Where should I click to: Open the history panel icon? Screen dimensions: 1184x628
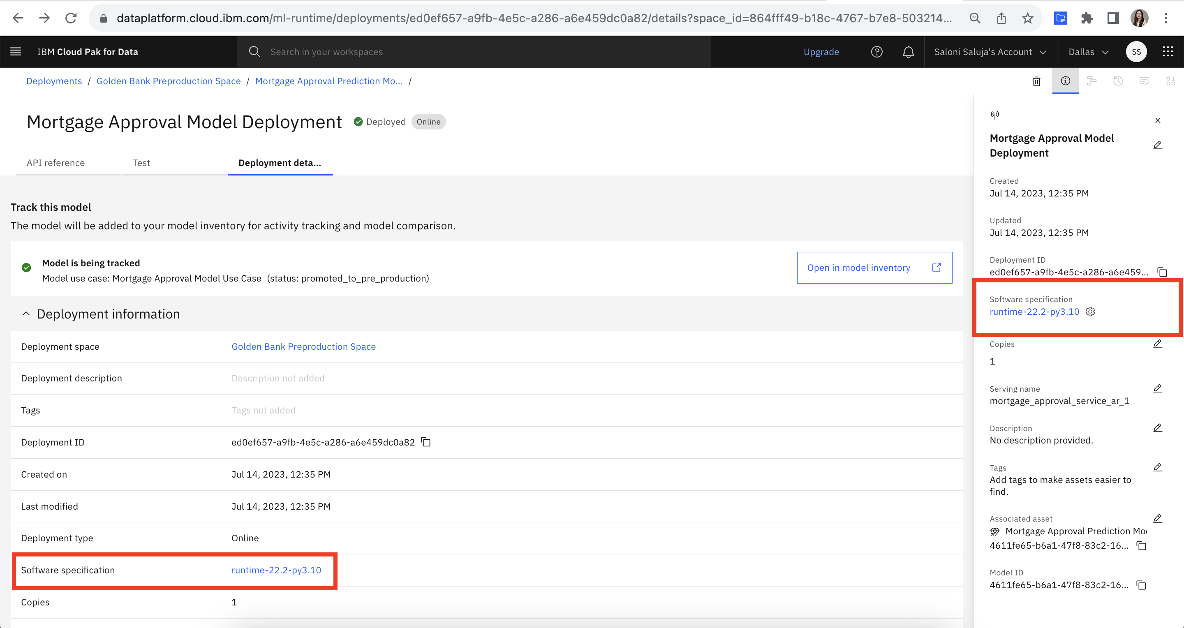1118,81
